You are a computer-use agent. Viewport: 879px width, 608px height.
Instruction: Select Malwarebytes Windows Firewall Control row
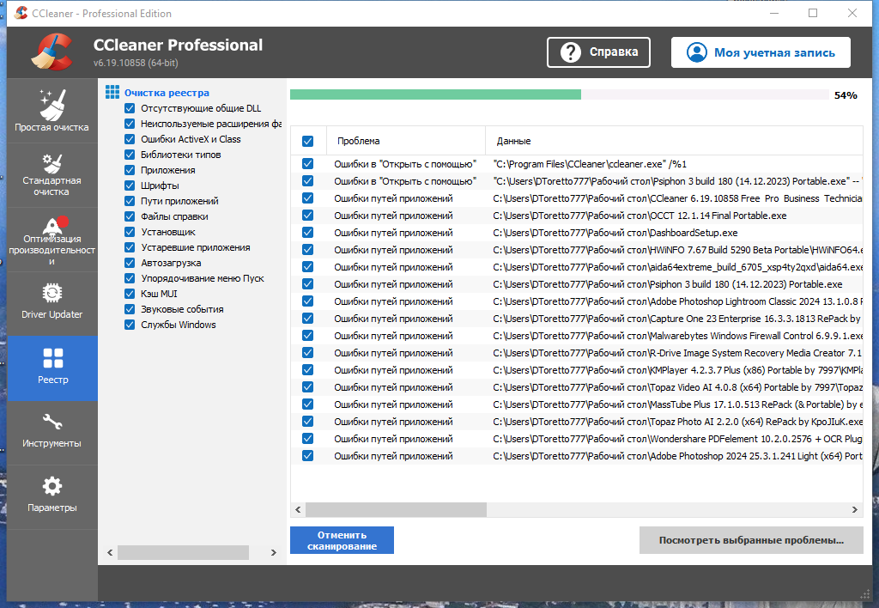coord(577,336)
